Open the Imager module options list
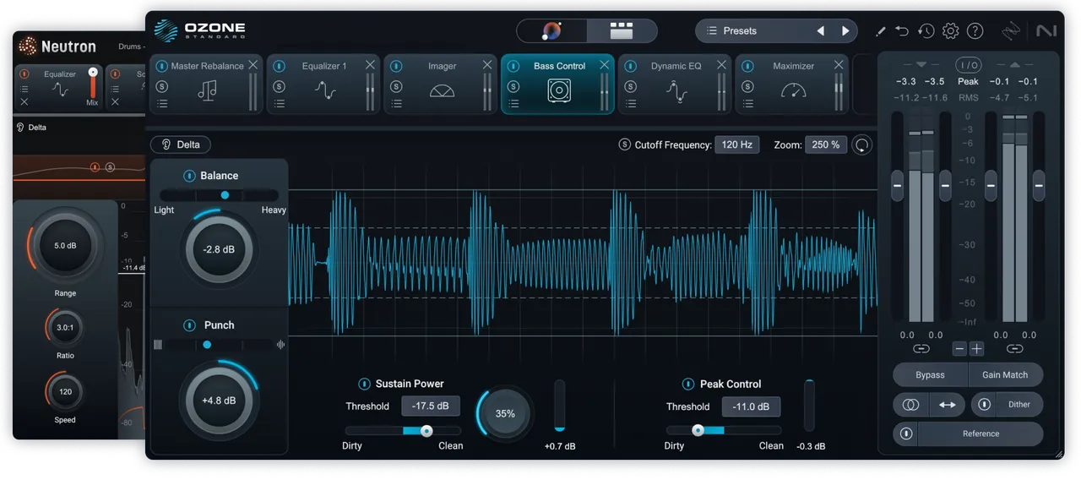 coord(396,104)
